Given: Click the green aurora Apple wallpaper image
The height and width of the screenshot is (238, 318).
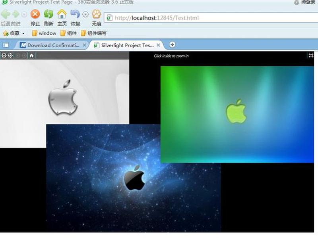Looking at the screenshot, I should coord(237,114).
